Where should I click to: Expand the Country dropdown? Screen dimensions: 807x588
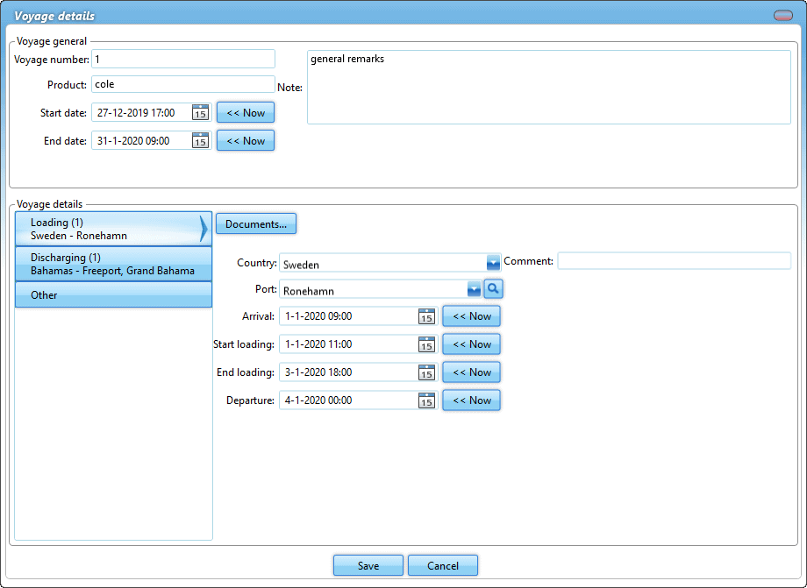[x=493, y=262]
